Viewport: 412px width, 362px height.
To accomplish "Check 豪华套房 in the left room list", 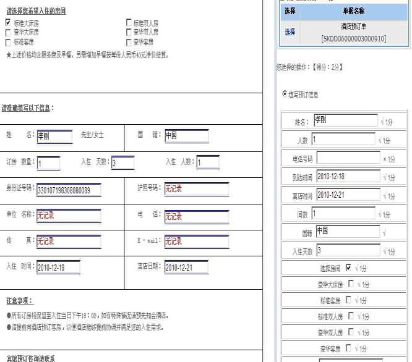I will point(129,42).
